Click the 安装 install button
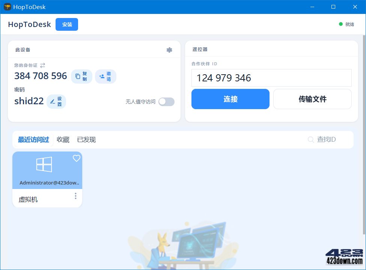 point(67,24)
